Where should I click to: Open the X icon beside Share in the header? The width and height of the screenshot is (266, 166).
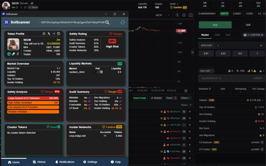(21, 7)
